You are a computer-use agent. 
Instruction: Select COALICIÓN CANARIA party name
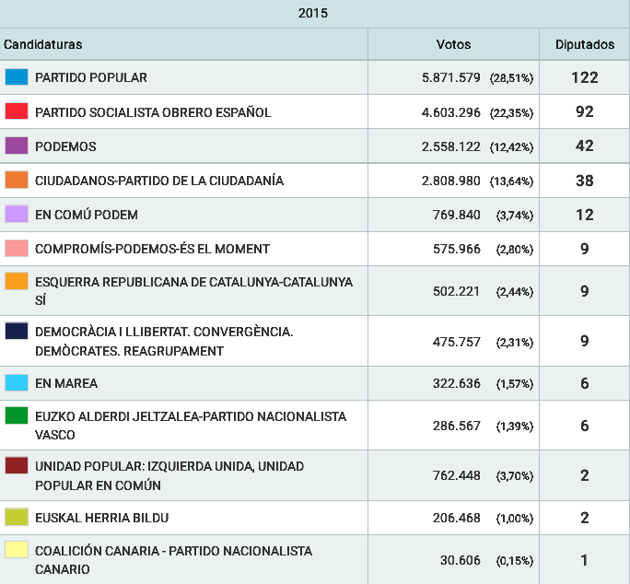pyautogui.click(x=173, y=559)
